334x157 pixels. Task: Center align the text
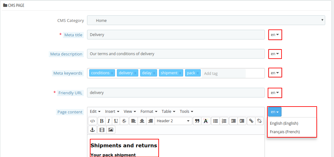tap(142, 121)
